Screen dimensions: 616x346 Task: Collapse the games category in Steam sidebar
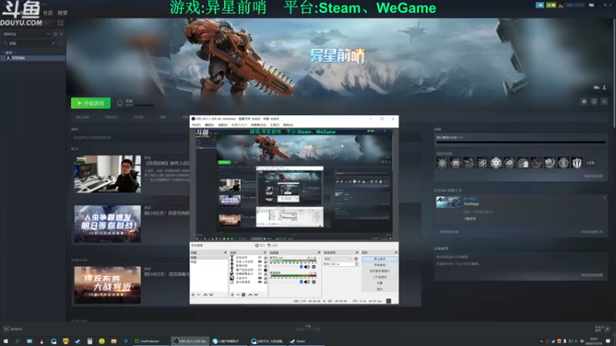[x=4, y=52]
